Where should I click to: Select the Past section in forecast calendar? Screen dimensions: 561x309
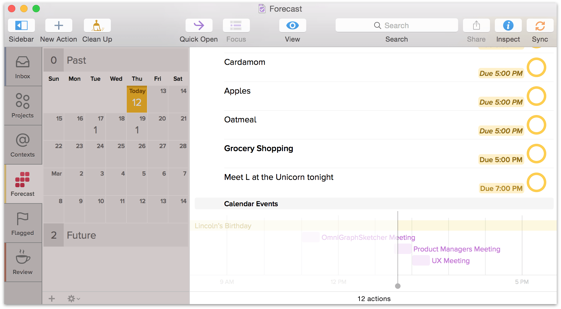click(x=116, y=60)
